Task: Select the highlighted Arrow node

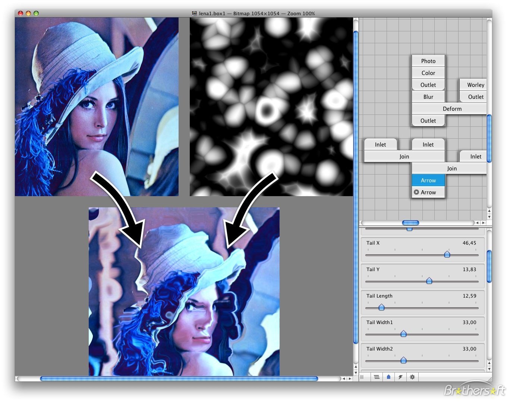Action: tap(428, 180)
